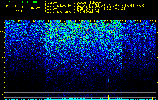Click the 1738 time marker
The height and width of the screenshot is (100, 158).
[x=123, y=21]
